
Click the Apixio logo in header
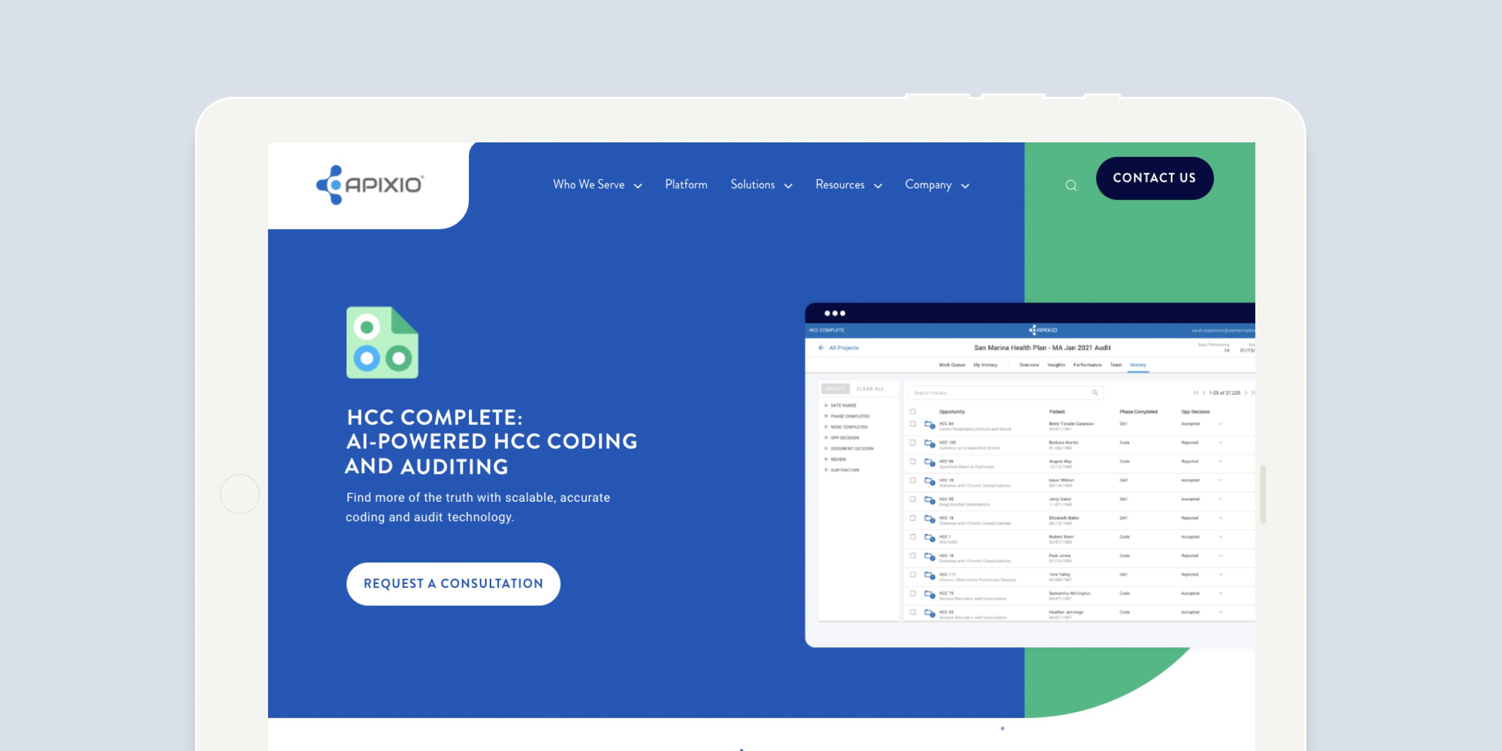[x=370, y=185]
